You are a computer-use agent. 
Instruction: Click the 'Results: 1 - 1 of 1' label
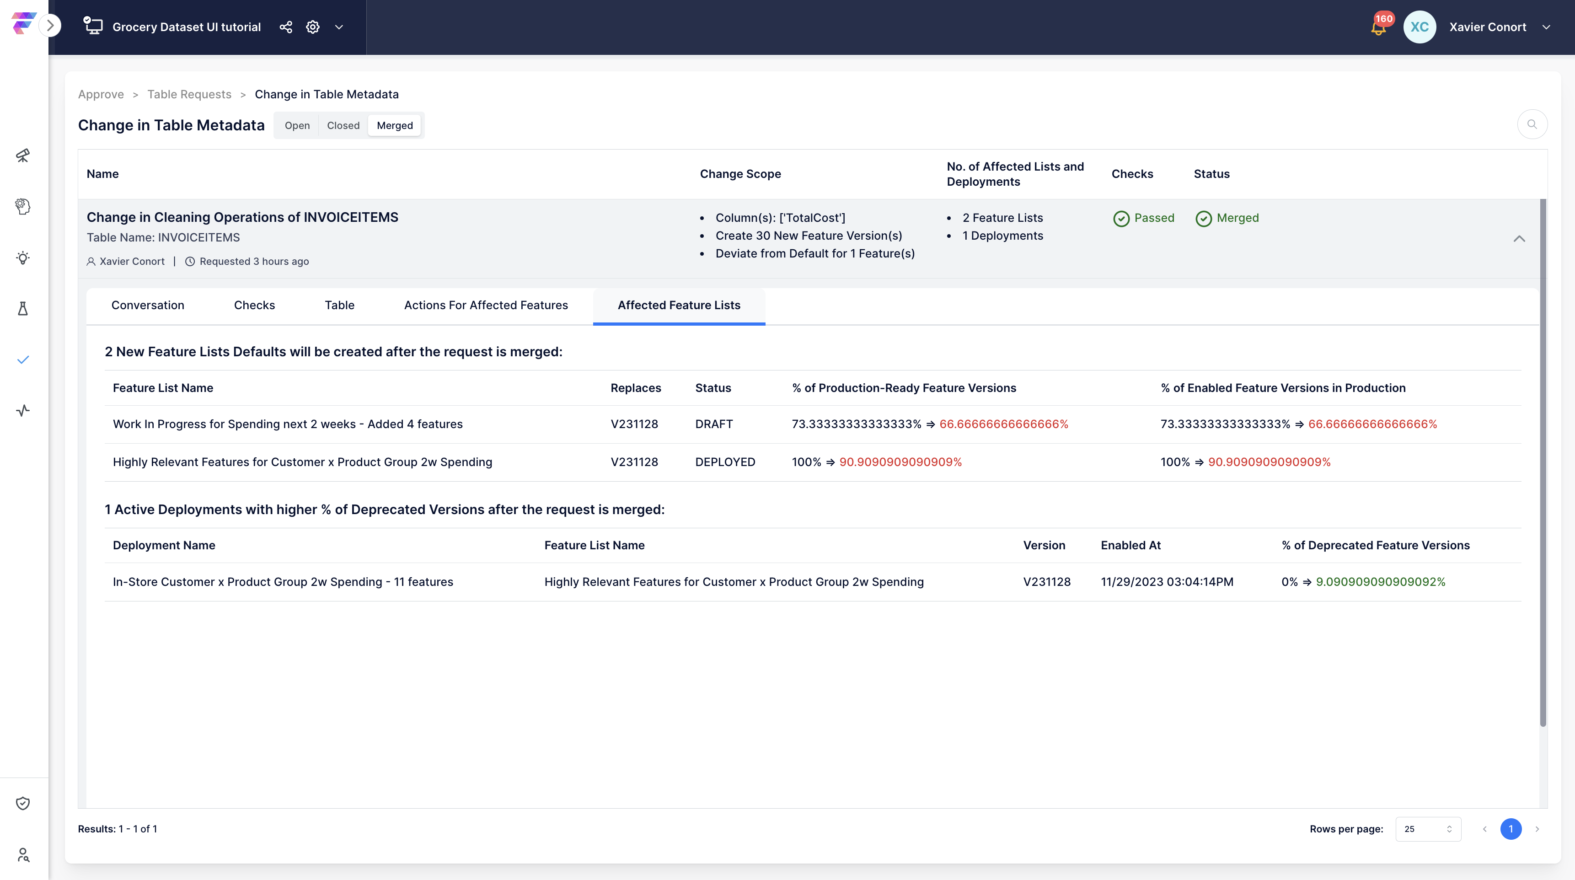(x=118, y=829)
